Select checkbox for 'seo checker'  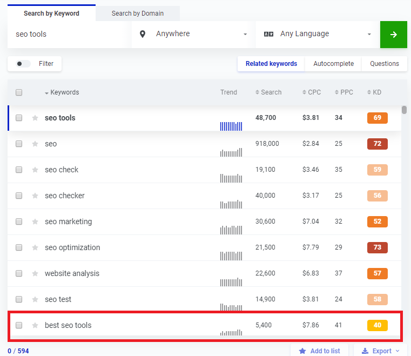19,196
